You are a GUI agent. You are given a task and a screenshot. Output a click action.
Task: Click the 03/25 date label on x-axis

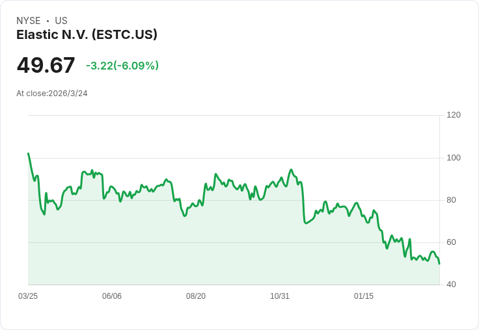[28, 296]
